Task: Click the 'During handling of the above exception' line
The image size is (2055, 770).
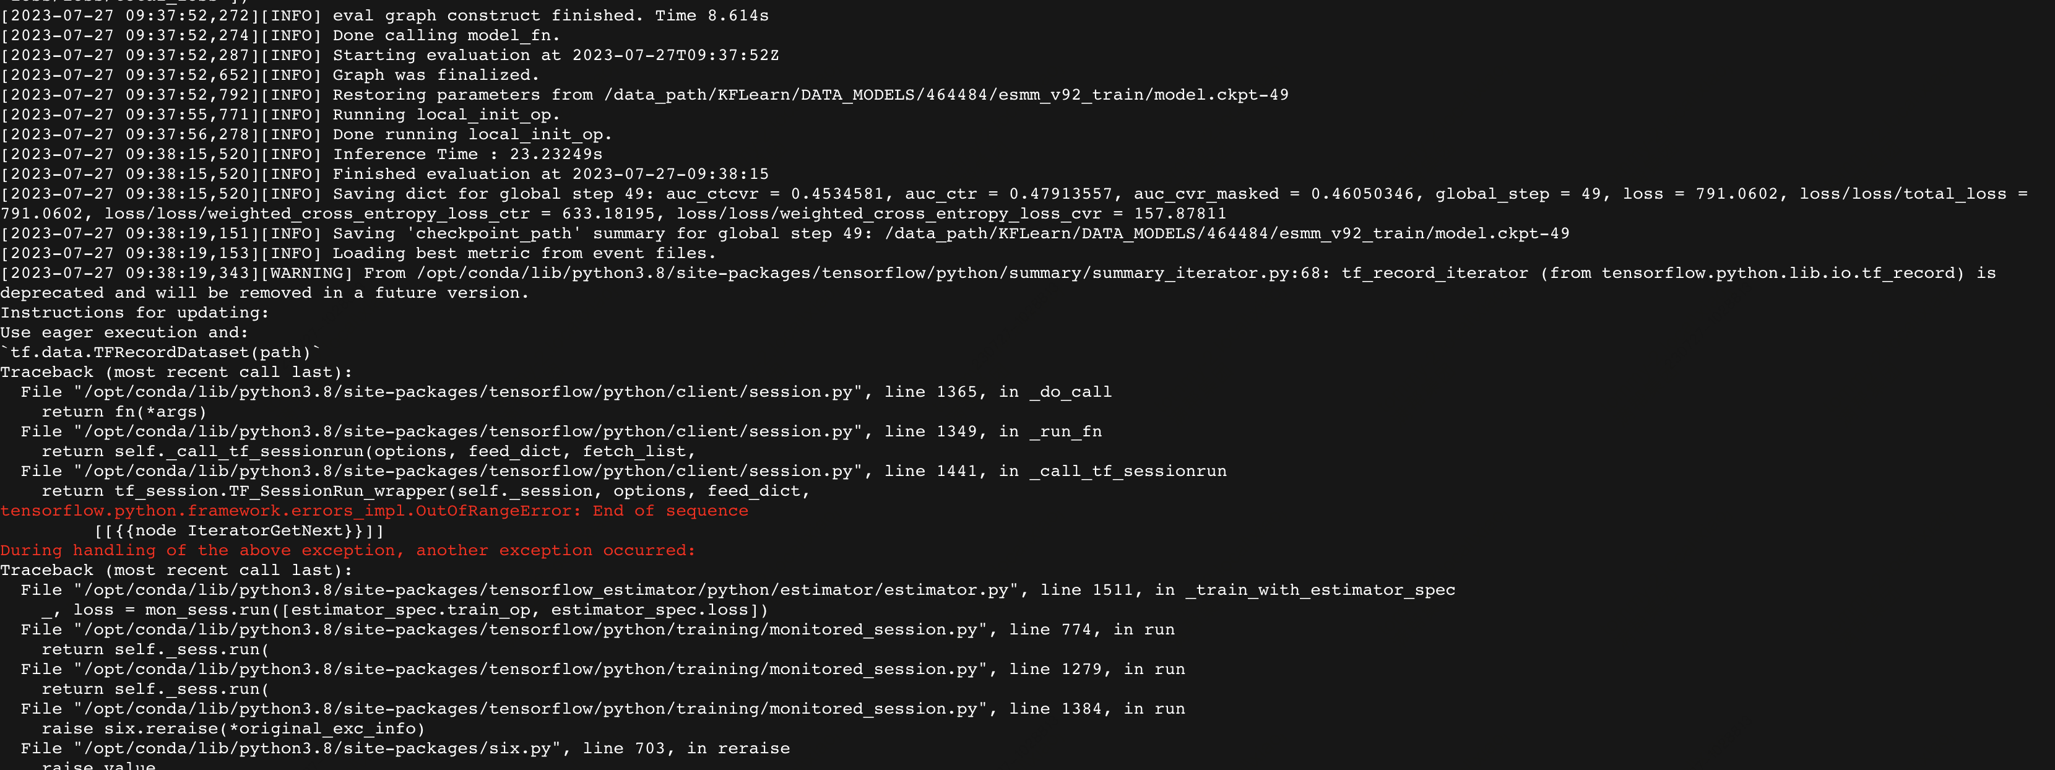Action: coord(348,550)
